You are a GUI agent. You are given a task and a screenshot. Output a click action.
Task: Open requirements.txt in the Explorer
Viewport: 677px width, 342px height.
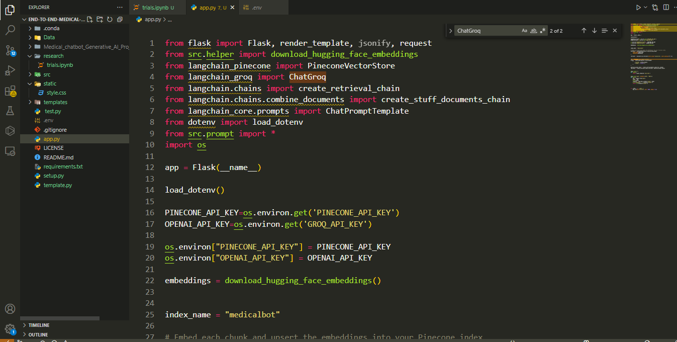(63, 166)
